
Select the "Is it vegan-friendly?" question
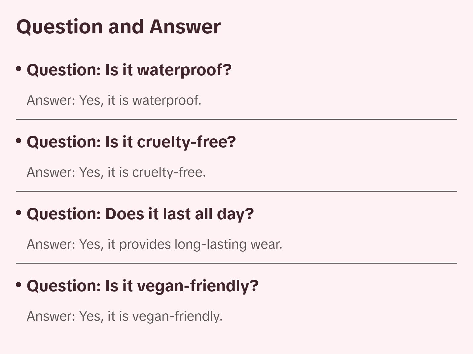tap(142, 286)
